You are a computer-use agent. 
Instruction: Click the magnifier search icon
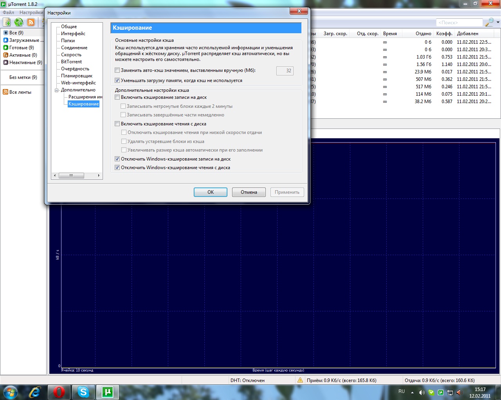click(x=489, y=22)
